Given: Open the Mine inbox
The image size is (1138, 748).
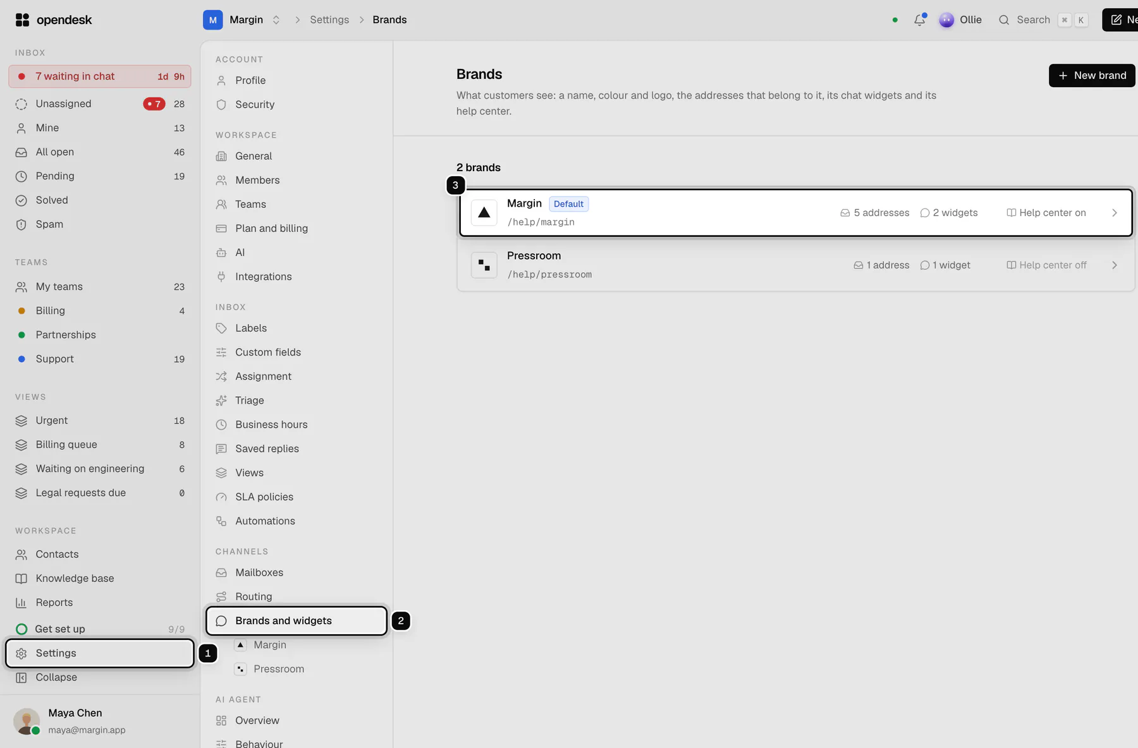Looking at the screenshot, I should tap(100, 128).
